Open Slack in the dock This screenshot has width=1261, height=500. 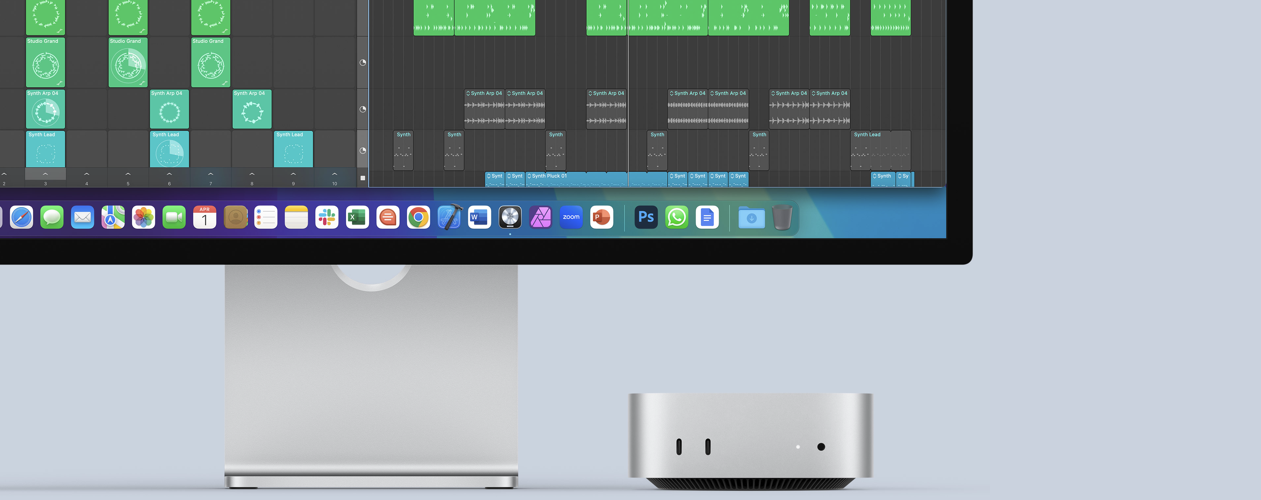tap(327, 217)
